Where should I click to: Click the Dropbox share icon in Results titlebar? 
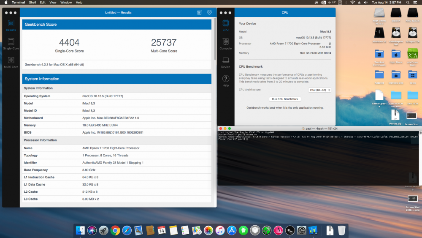click(x=209, y=12)
